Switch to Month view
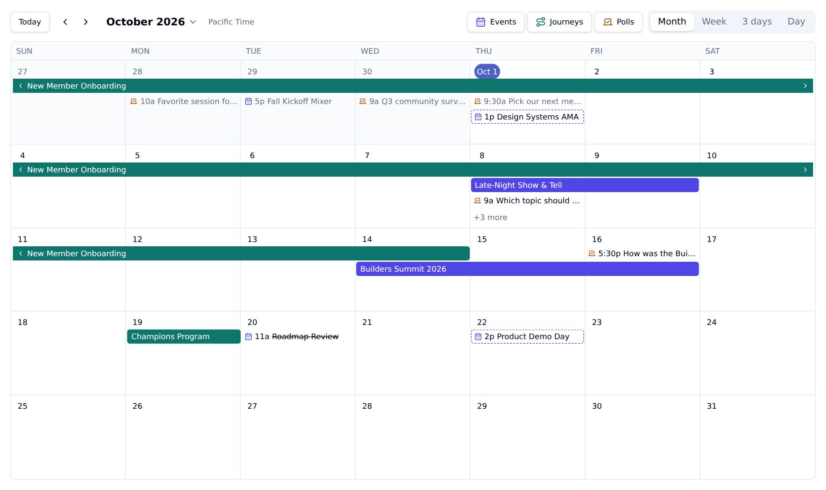The width and height of the screenshot is (826, 490). 672,21
